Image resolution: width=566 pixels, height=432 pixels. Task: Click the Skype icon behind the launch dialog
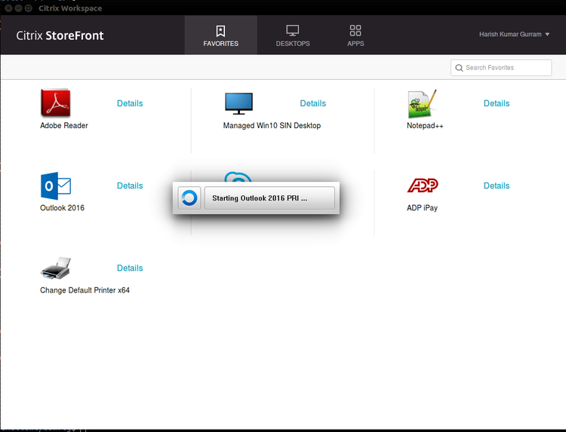[x=238, y=176]
